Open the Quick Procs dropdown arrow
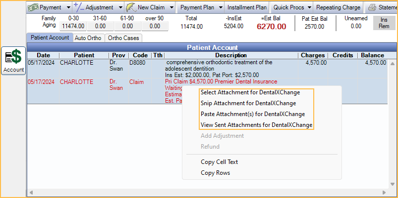398x198 pixels. tap(309, 7)
